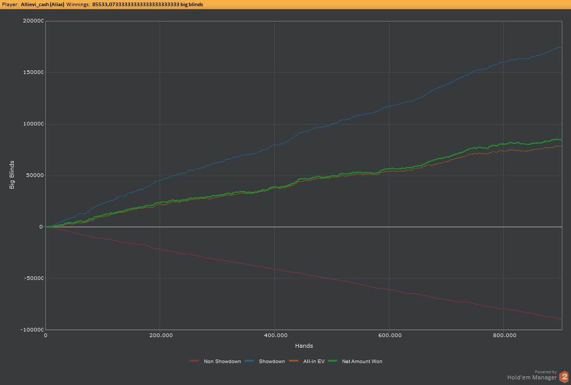Click the orange All-in EV legend line

point(294,361)
